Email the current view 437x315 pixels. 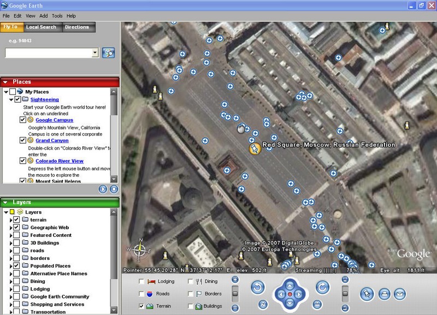(400, 294)
